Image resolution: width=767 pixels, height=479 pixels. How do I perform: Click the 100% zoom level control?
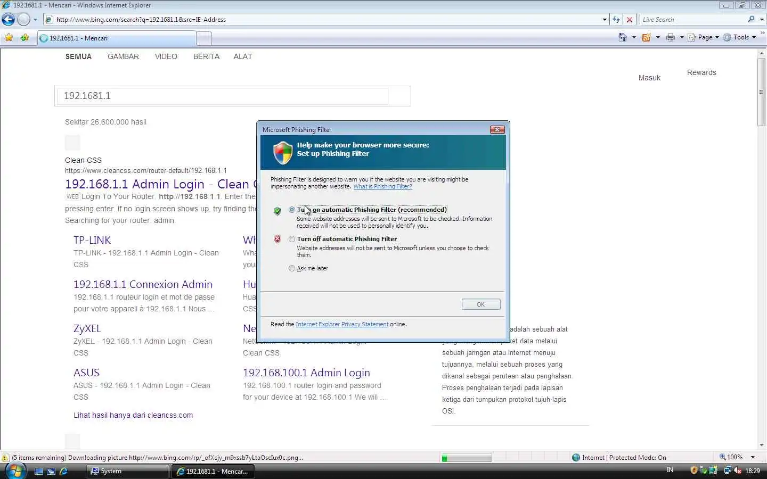tap(731, 457)
